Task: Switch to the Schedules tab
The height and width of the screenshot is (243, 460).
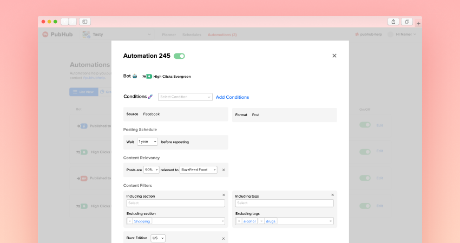Action: [192, 35]
